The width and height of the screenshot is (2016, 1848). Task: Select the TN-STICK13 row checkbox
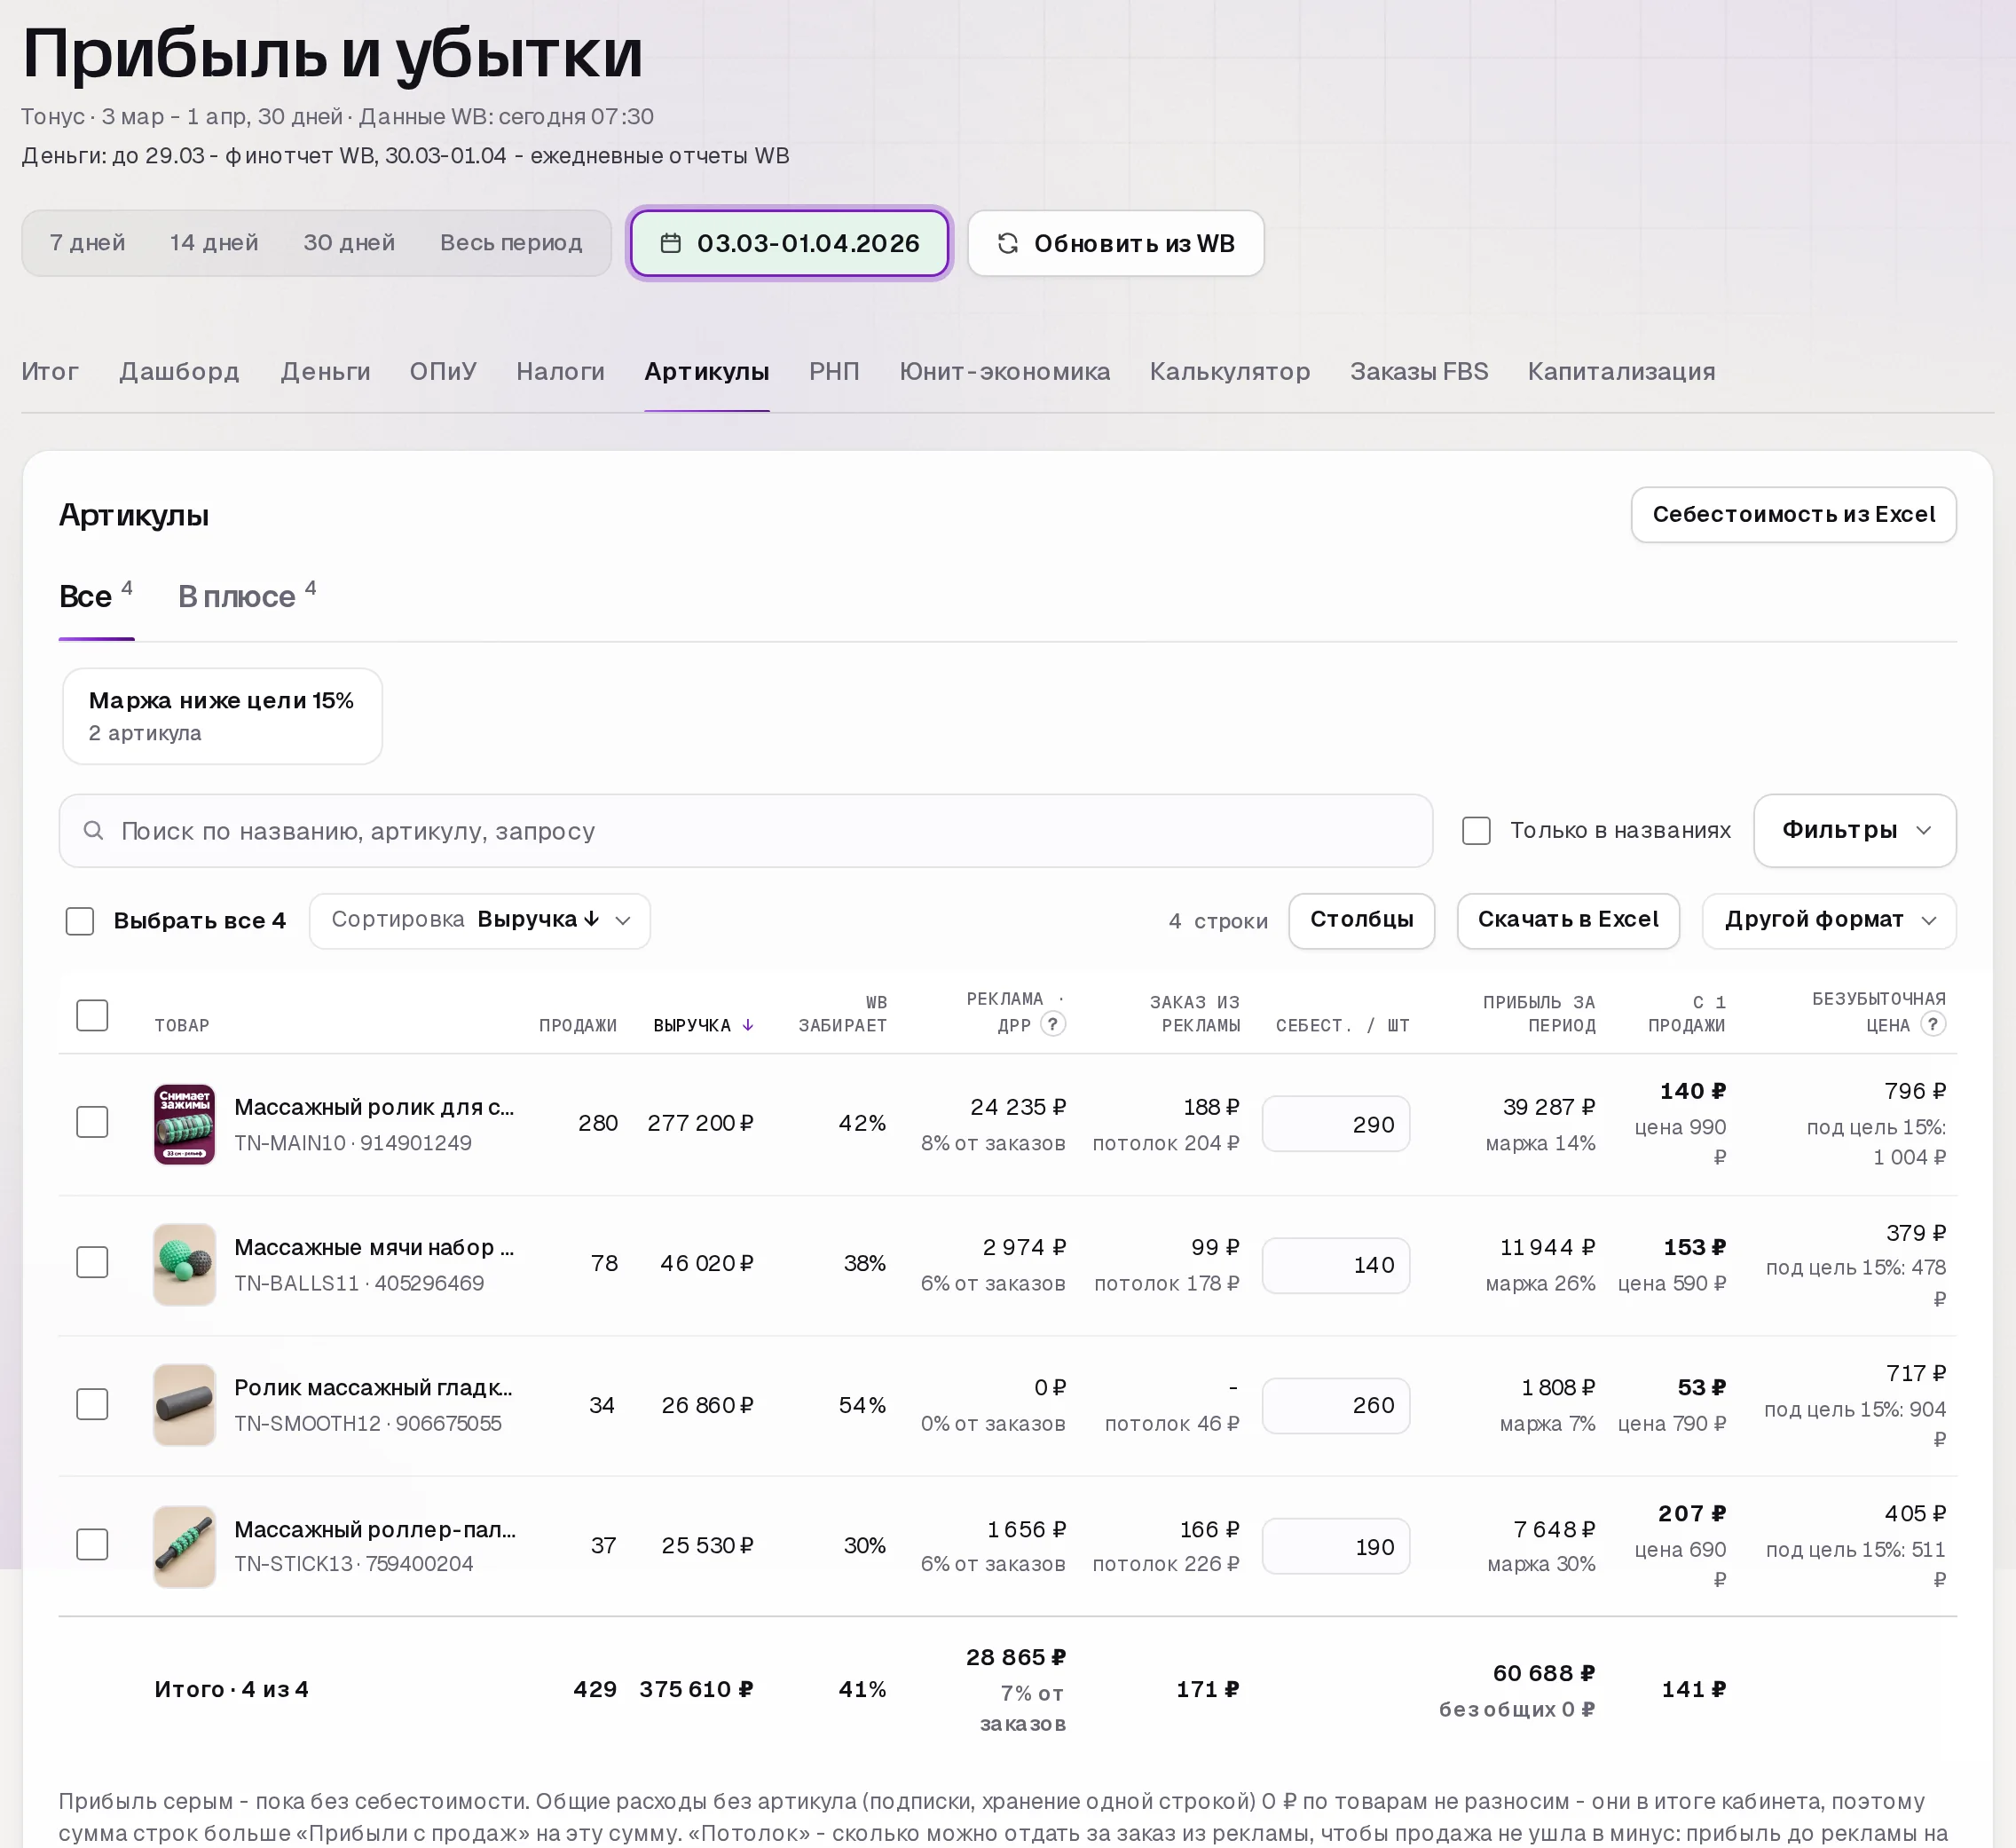point(92,1544)
